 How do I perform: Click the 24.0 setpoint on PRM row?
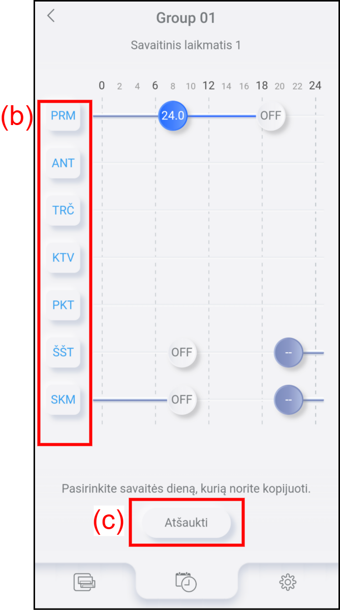[172, 116]
